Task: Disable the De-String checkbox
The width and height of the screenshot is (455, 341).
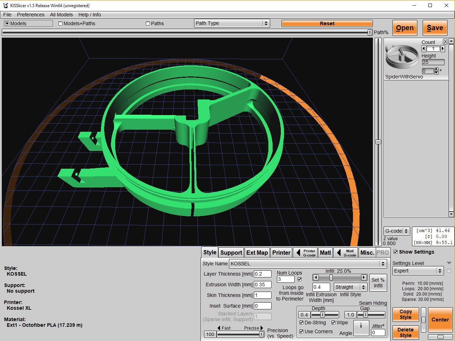Action: click(301, 323)
